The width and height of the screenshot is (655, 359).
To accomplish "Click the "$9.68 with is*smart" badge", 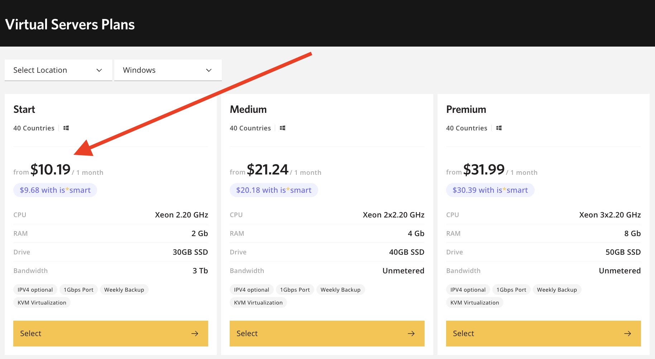I will coord(55,190).
